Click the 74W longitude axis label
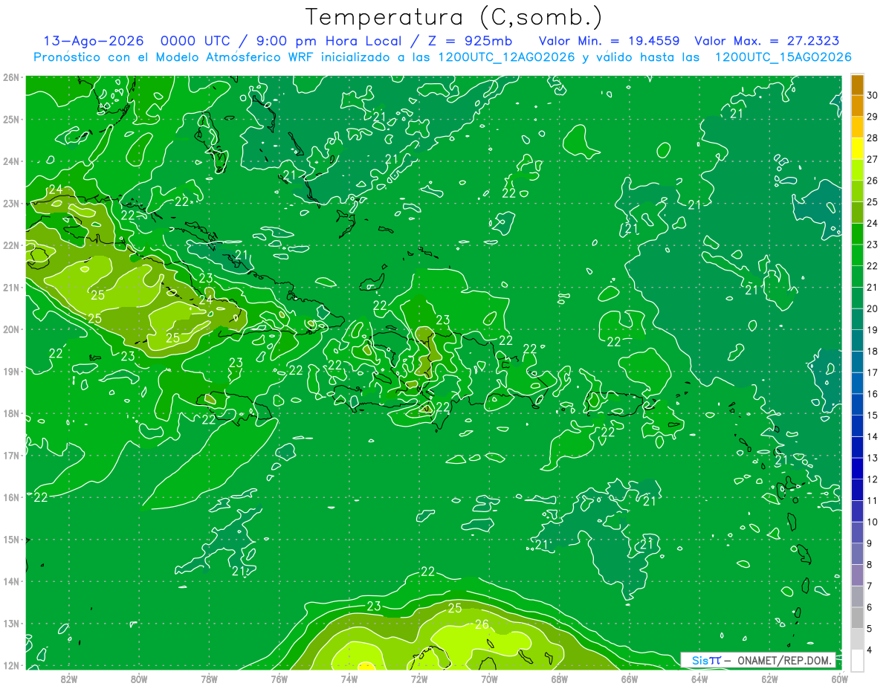Screen dimensions: 892x689 (349, 678)
